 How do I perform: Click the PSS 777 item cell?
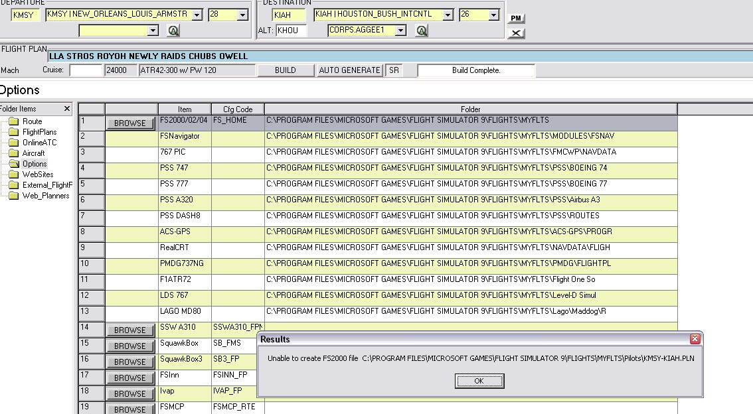(x=185, y=186)
